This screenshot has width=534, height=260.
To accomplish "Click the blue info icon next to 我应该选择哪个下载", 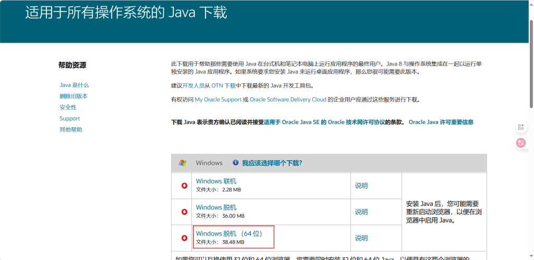I will pos(235,163).
